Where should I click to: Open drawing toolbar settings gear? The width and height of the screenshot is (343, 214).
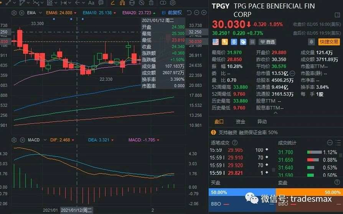pos(172,2)
